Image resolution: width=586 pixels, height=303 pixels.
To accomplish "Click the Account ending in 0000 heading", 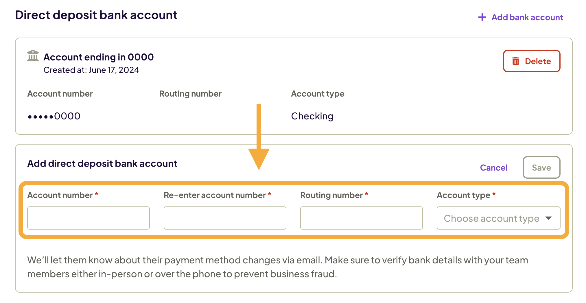I will point(98,57).
